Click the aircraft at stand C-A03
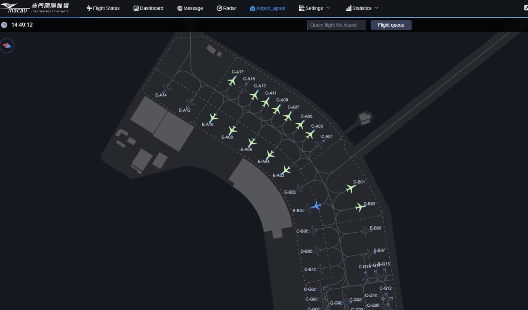The image size is (528, 310). [x=310, y=134]
